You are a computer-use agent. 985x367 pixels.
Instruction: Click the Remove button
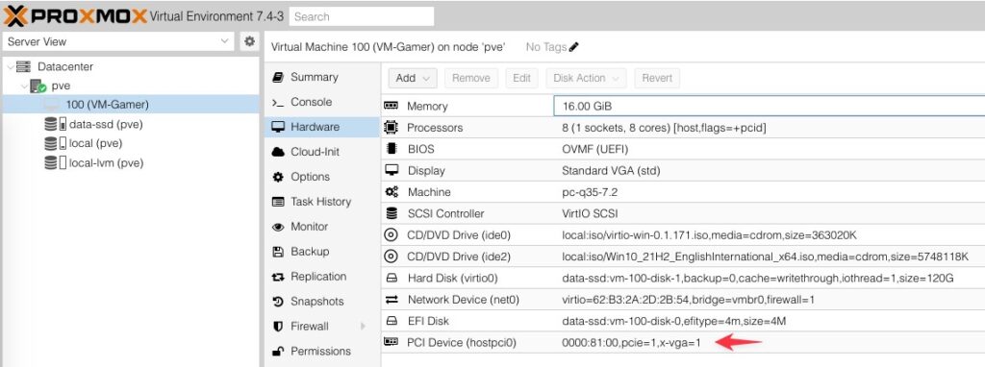pyautogui.click(x=471, y=79)
